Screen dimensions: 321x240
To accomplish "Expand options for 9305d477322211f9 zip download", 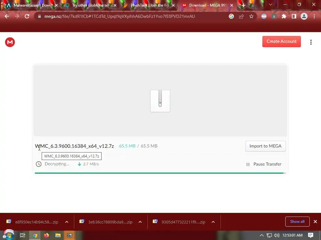I will coord(213,222).
